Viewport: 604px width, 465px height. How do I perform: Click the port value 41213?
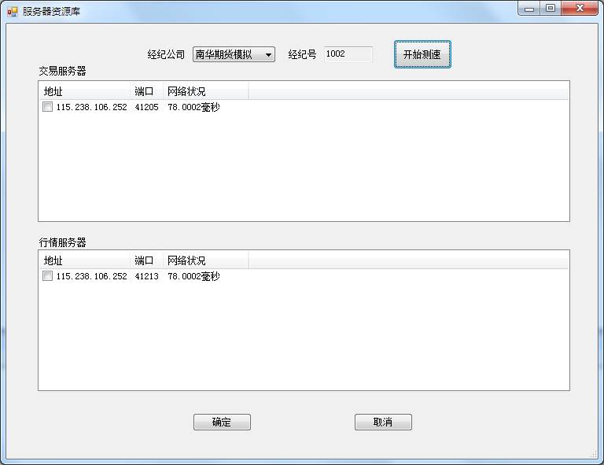click(x=147, y=276)
